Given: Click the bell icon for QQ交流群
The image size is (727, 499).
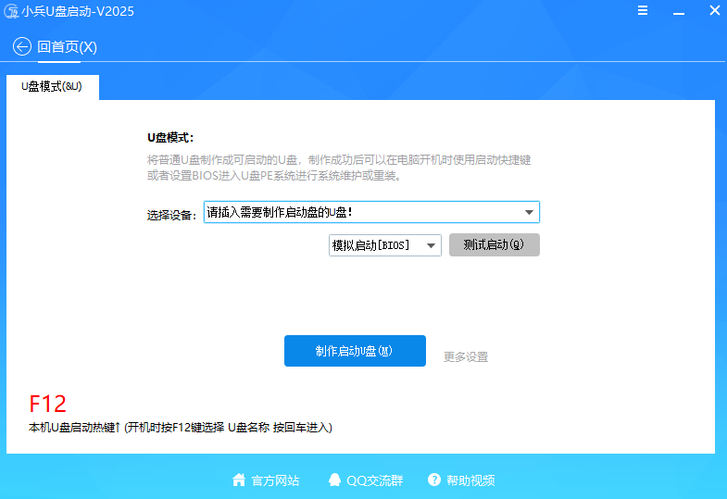Looking at the screenshot, I should click(x=334, y=480).
